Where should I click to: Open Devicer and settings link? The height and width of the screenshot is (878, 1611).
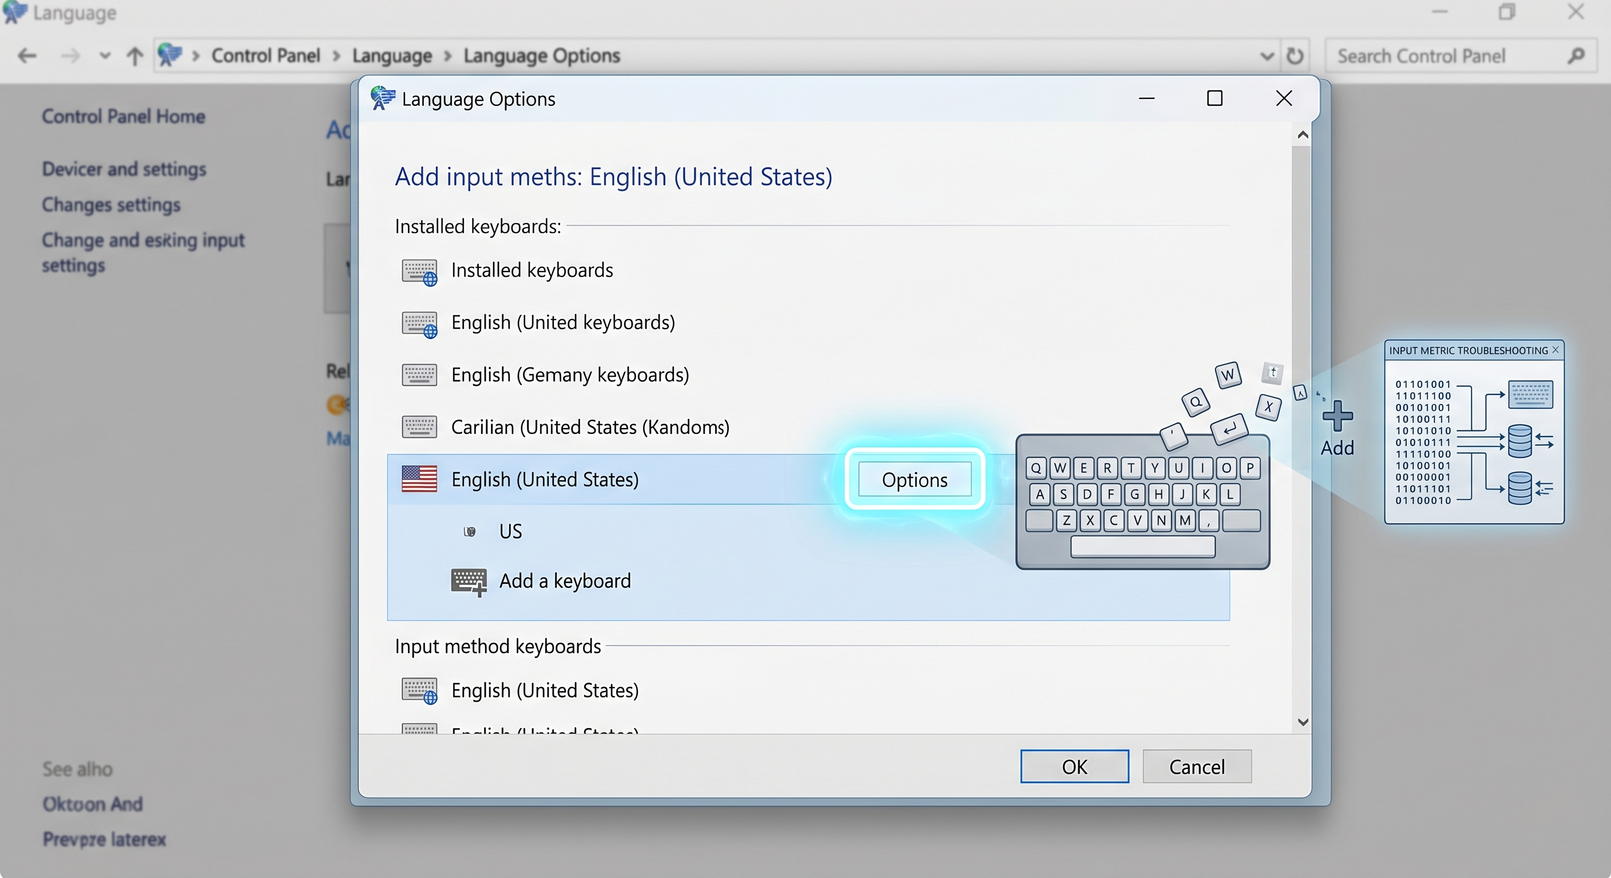[x=124, y=169]
